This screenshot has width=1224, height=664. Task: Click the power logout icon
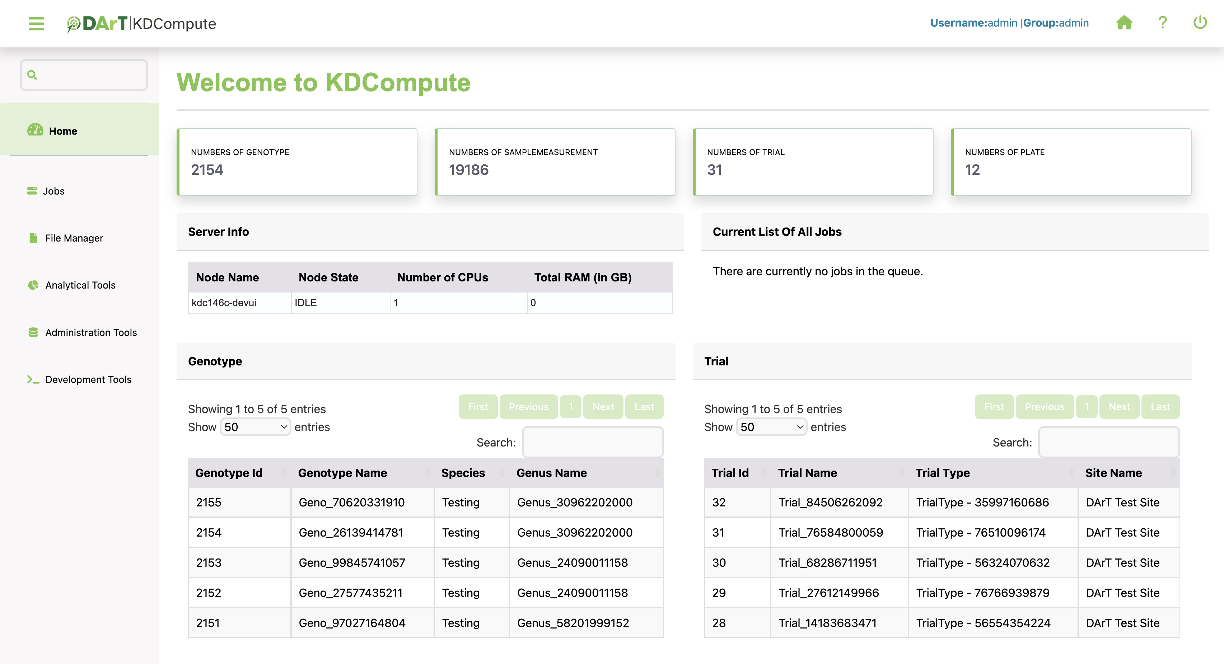pyautogui.click(x=1200, y=23)
